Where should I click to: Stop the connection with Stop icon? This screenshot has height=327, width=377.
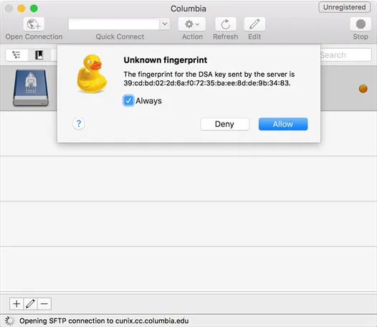click(361, 24)
